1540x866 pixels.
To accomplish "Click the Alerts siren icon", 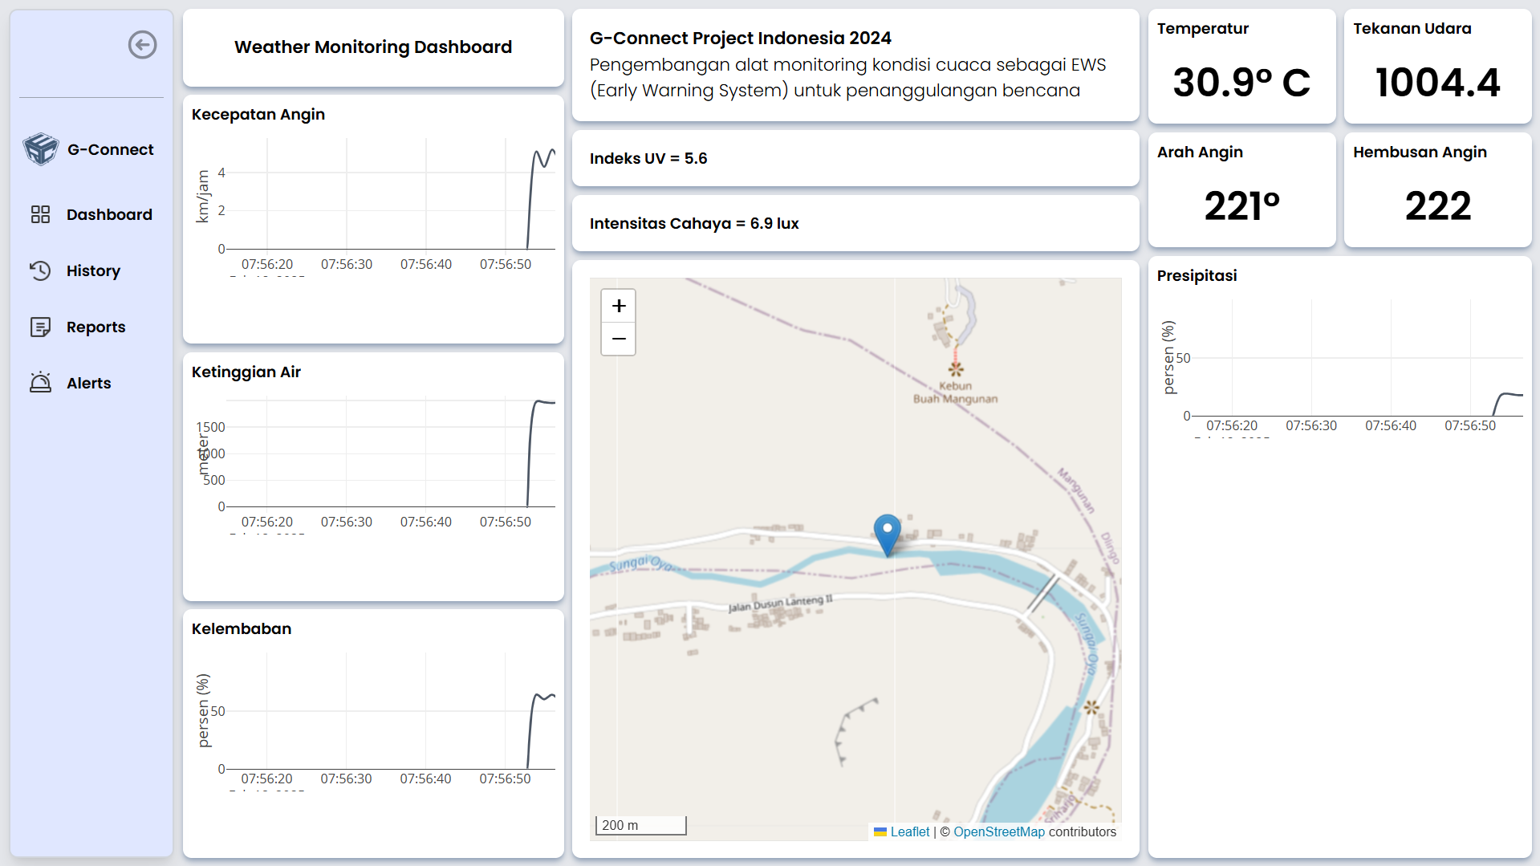I will pyautogui.click(x=40, y=383).
